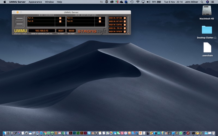
Task: Open the Apple menu
Action: click(x=5, y=2)
